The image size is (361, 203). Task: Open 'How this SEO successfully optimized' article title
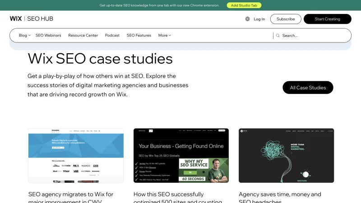[x=178, y=197]
